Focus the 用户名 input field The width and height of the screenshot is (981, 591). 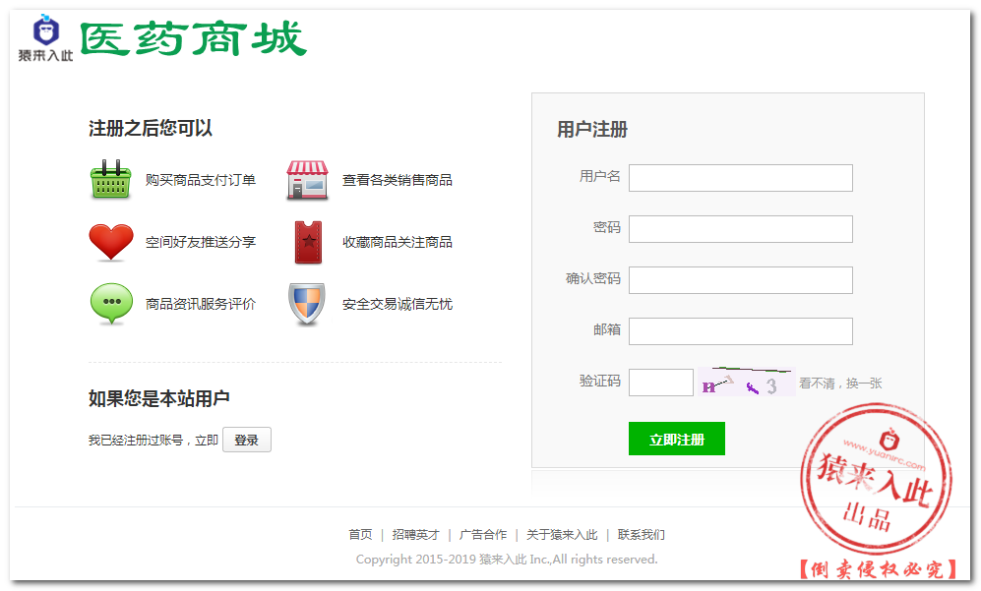(740, 178)
